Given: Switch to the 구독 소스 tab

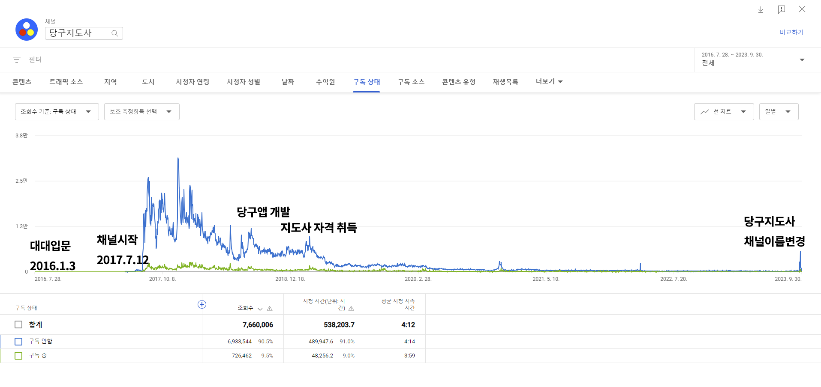Looking at the screenshot, I should pyautogui.click(x=411, y=81).
